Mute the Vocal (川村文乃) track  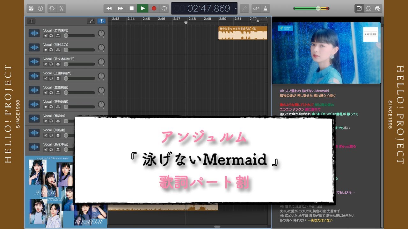pos(46,50)
